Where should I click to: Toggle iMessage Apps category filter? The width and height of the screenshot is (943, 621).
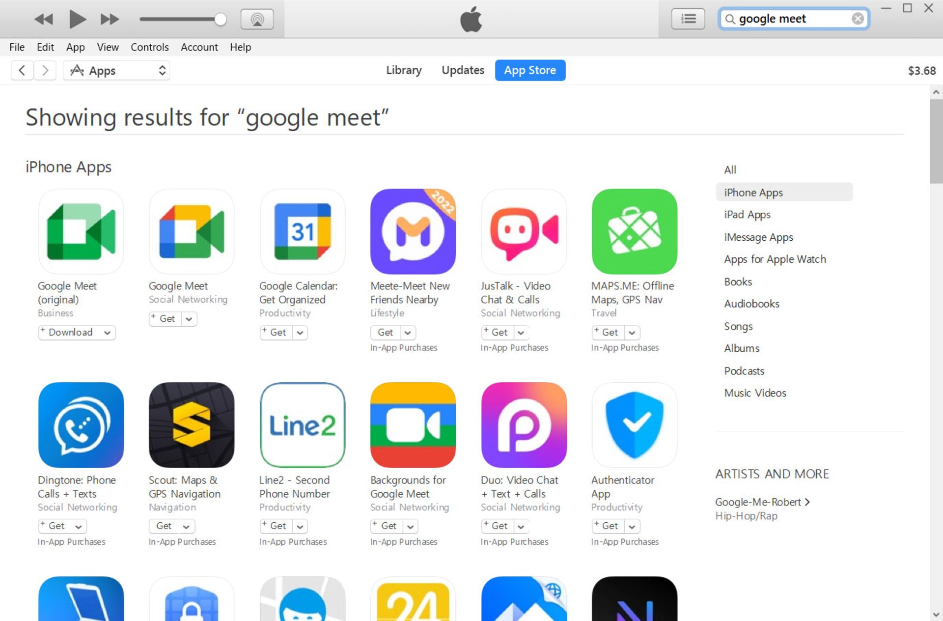(x=758, y=236)
